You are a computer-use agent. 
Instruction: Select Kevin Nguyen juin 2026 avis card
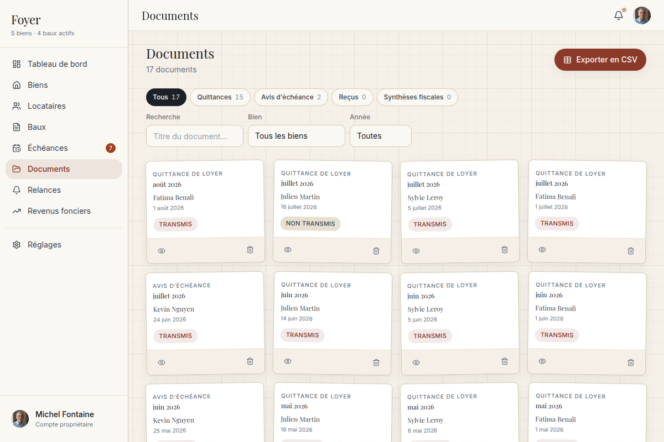tap(205, 412)
